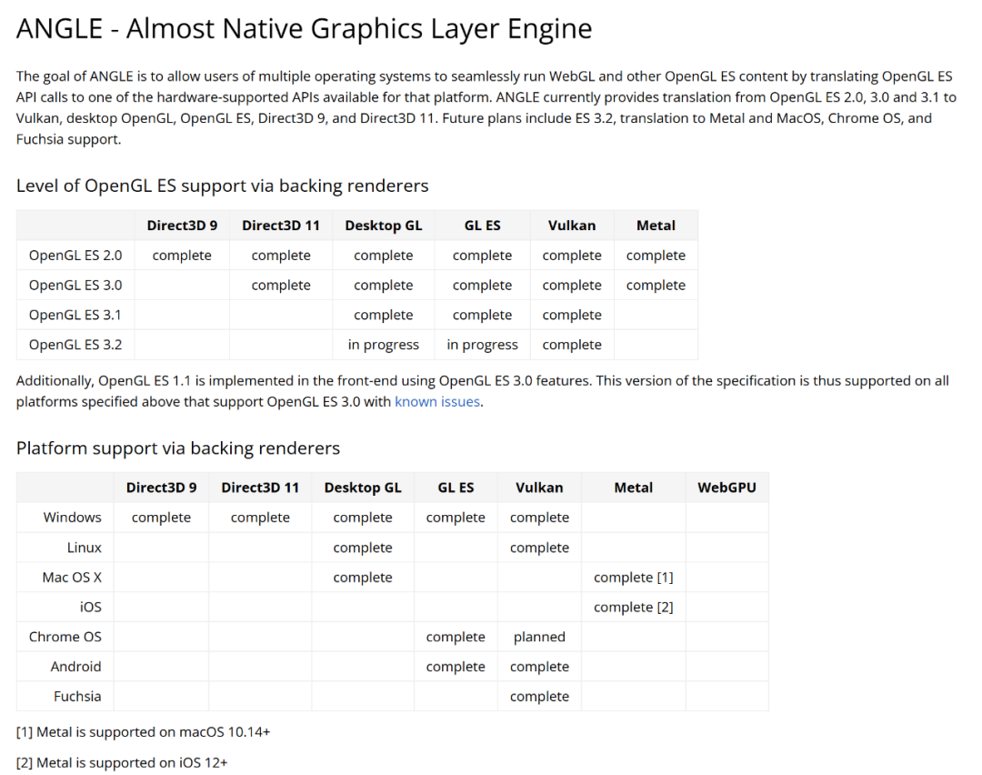Click OpenGL ES 3.2 Vulkan complete cell

click(572, 345)
